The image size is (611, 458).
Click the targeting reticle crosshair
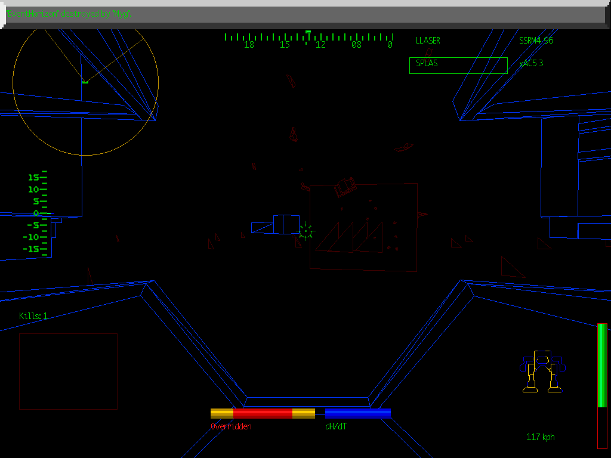pyautogui.click(x=305, y=231)
